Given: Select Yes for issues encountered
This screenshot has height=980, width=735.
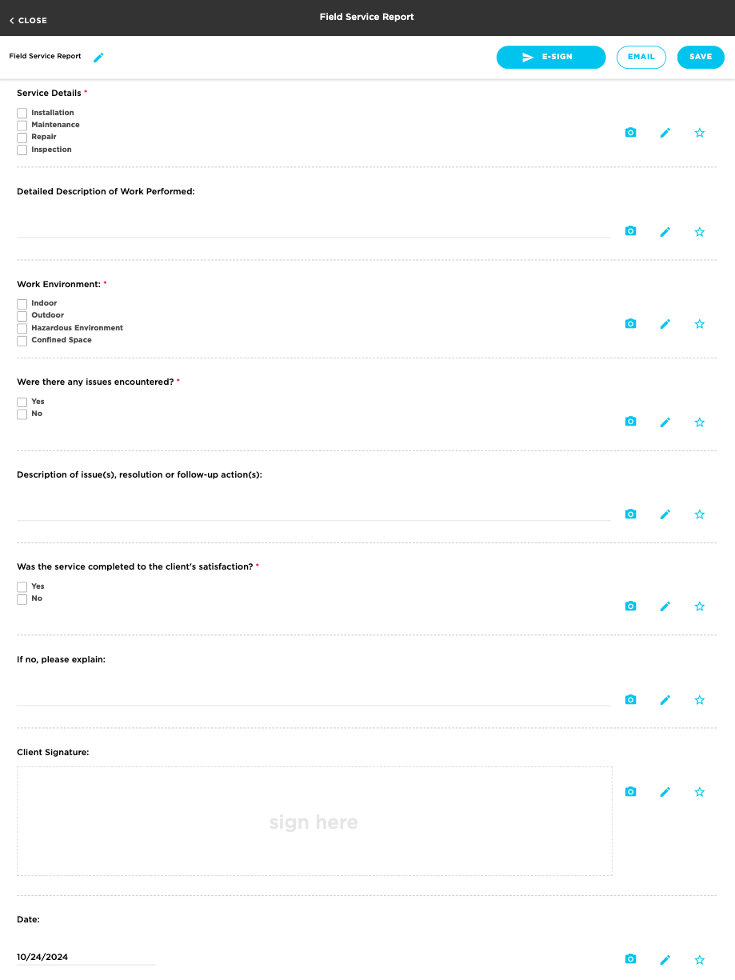Looking at the screenshot, I should (x=22, y=402).
